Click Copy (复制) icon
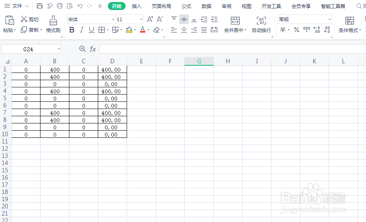Screen dimensions: 366x222 [x=24, y=30]
